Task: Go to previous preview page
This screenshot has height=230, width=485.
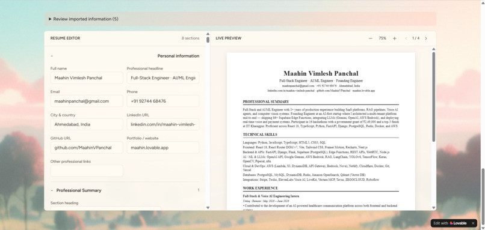Action: (406, 38)
